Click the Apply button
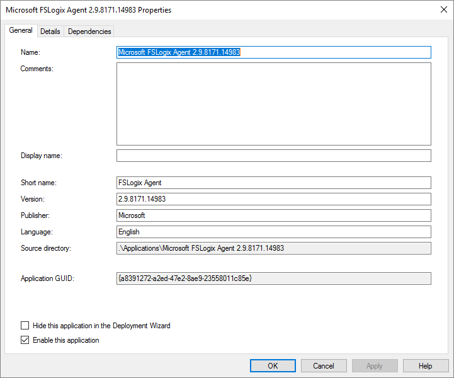454x378 pixels. pyautogui.click(x=375, y=365)
